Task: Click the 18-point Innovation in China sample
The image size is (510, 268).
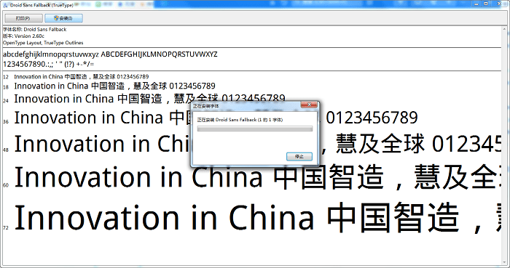Action: click(114, 86)
